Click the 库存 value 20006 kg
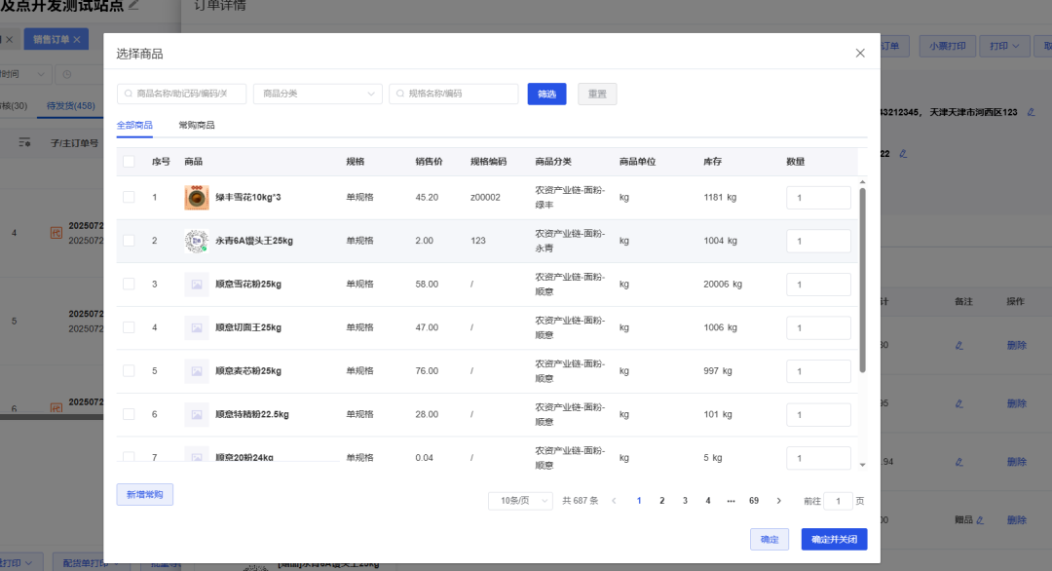1052x571 pixels. [723, 284]
